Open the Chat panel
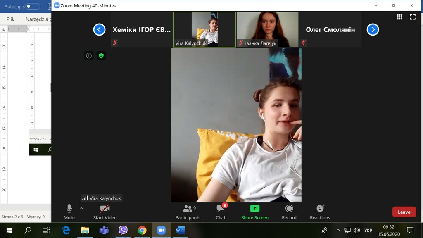This screenshot has height=238, width=423. point(221,212)
